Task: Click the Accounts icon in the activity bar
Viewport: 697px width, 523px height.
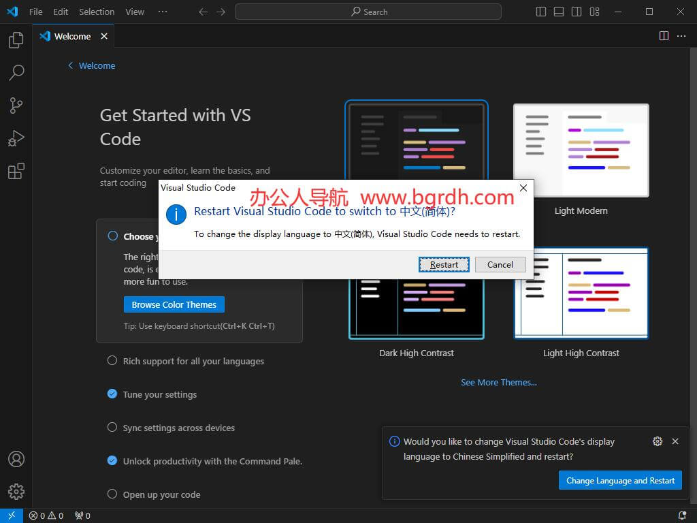Action: [16, 459]
